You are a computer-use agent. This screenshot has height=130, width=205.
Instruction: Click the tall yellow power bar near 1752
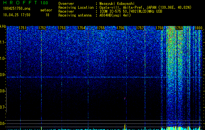coord(41,128)
